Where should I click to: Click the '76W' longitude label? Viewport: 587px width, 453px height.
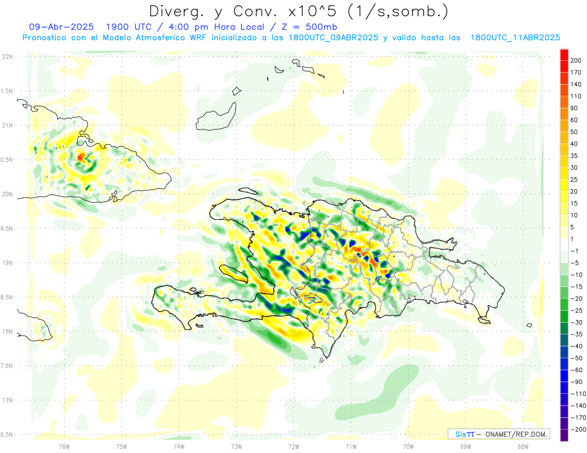[64, 446]
